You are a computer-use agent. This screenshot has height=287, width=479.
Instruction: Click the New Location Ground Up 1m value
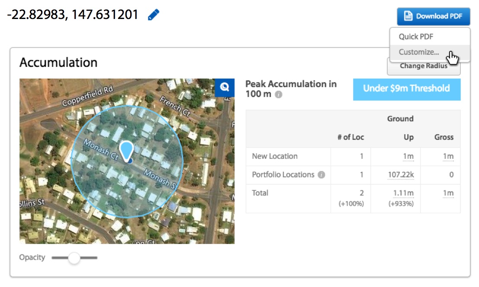coord(408,156)
